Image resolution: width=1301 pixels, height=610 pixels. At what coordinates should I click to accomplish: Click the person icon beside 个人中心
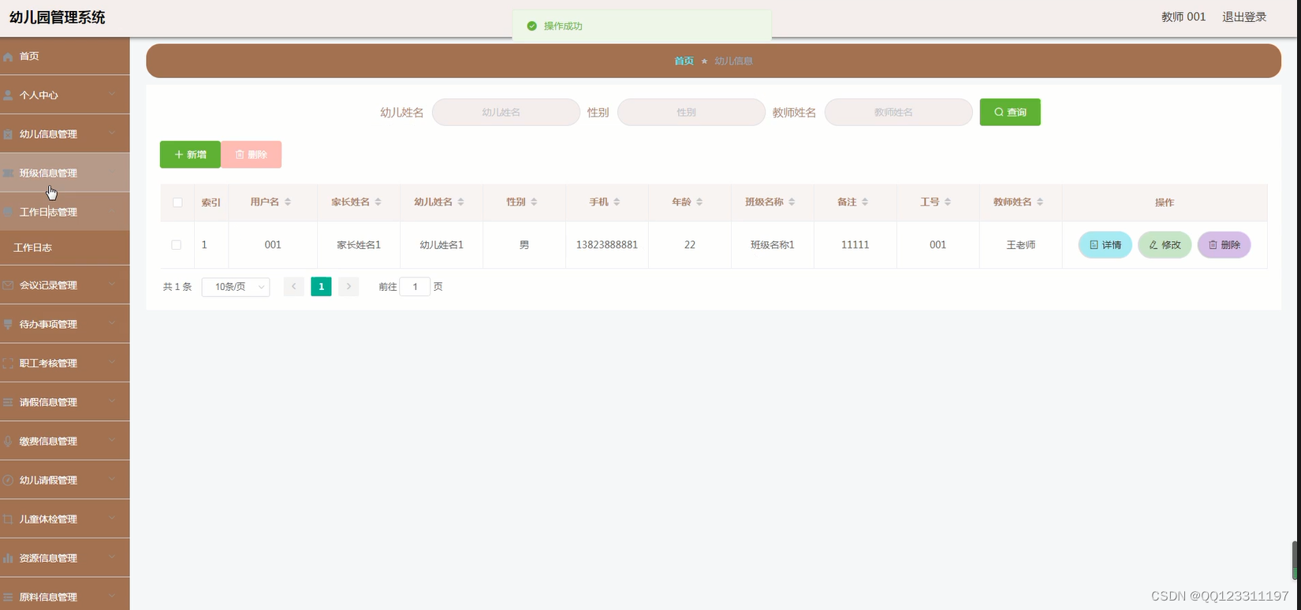point(8,95)
